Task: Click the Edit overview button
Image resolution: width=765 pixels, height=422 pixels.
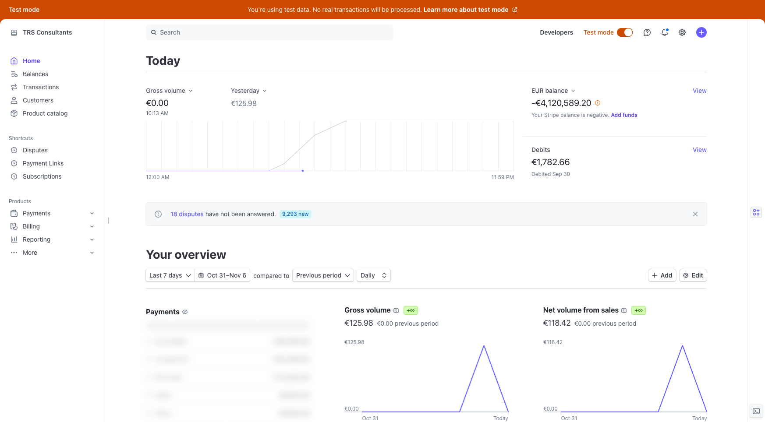Action: click(693, 275)
